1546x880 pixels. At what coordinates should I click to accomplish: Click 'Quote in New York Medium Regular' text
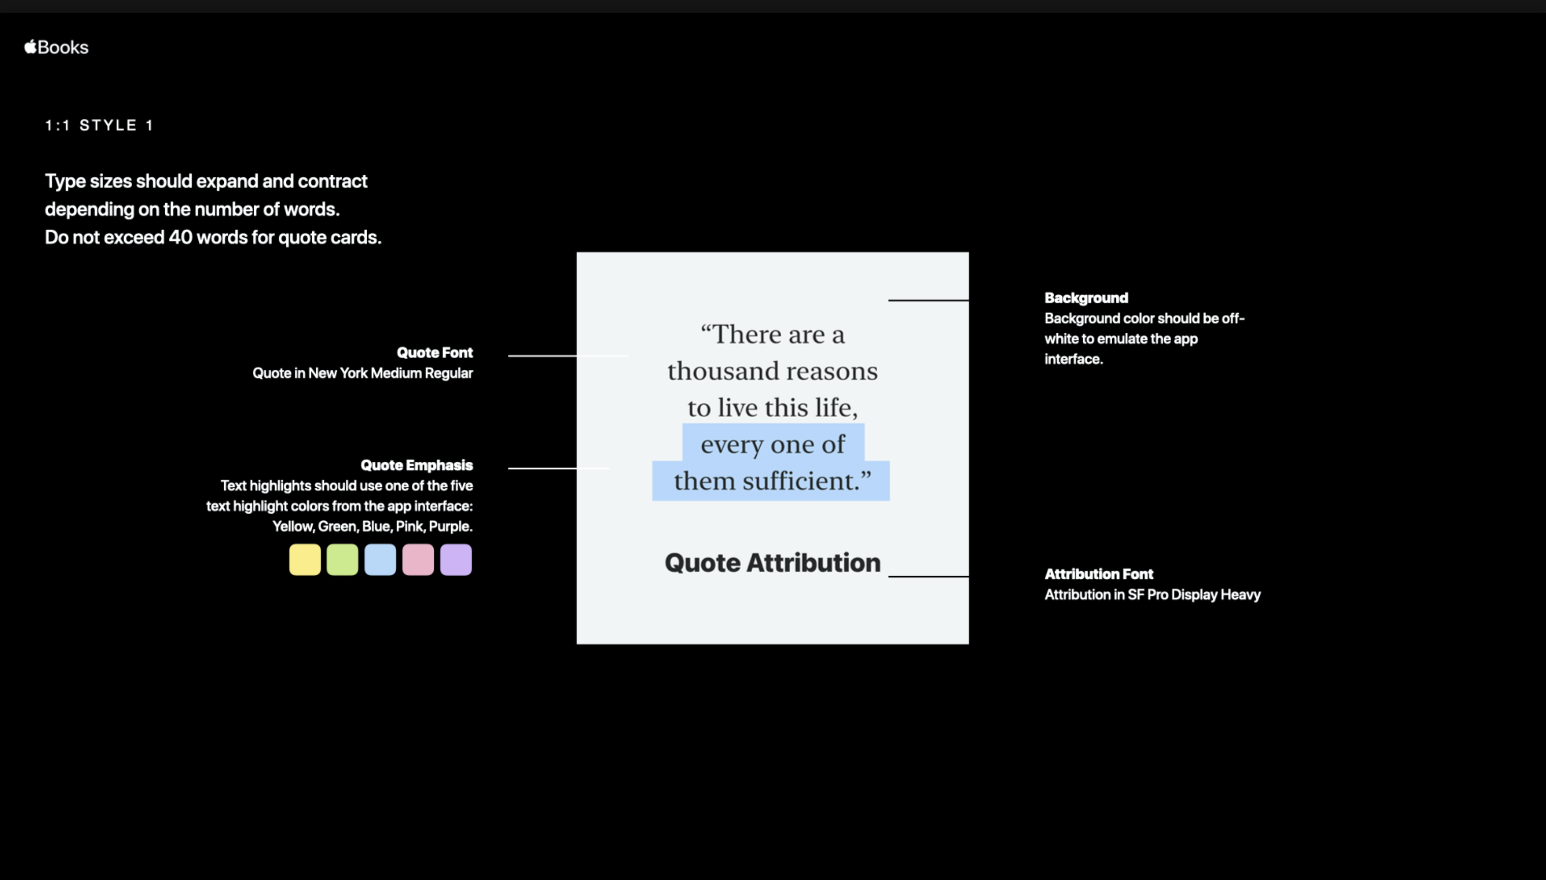coord(362,373)
